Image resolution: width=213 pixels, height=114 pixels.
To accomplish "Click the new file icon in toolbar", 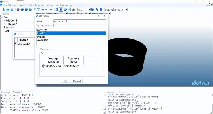I will (4, 10).
